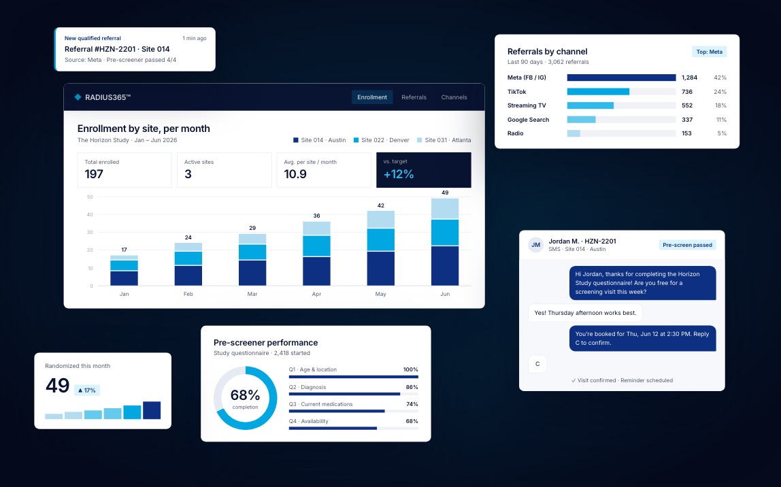The height and width of the screenshot is (487, 781).
Task: Click the 42% Meta share value
Action: 720,78
